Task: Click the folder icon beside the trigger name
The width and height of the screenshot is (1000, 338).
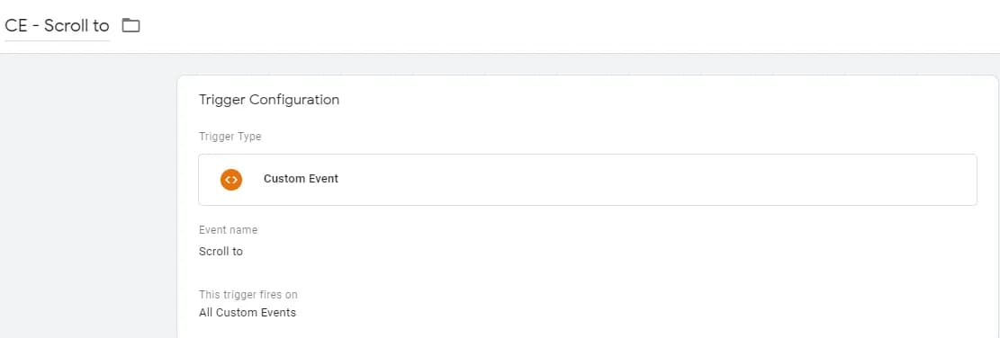Action: 131,25
